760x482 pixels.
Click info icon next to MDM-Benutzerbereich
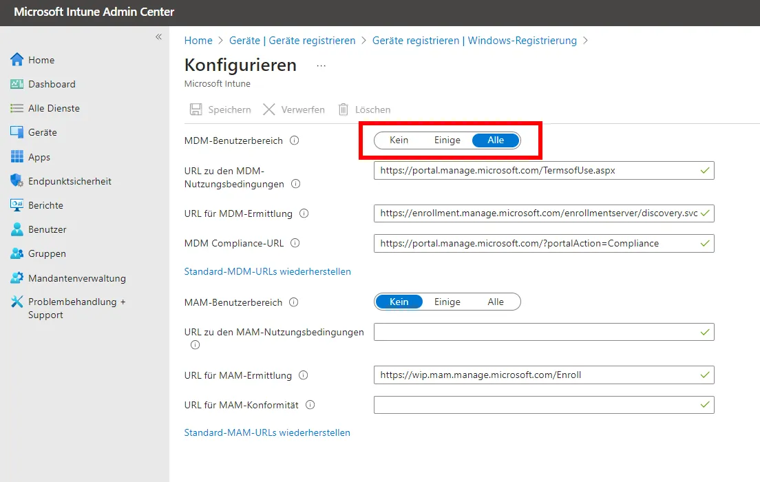tap(295, 140)
